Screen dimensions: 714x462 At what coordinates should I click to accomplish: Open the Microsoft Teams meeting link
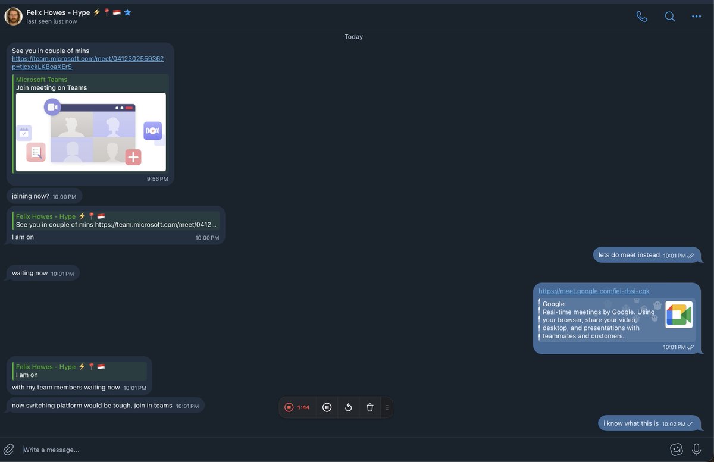coord(87,62)
